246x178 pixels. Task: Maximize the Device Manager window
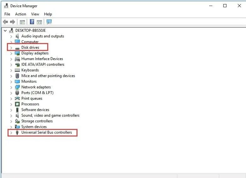225,6
